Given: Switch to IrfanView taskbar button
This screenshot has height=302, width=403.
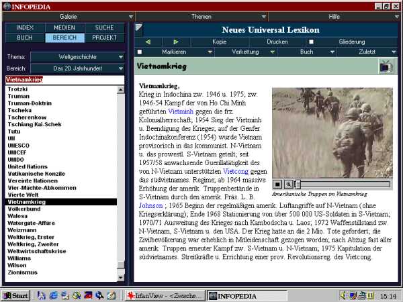Looking at the screenshot, I should tap(165, 296).
